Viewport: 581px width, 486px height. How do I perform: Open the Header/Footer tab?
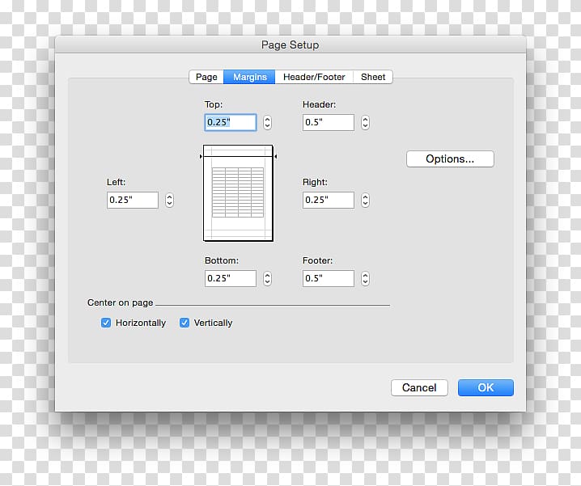point(314,77)
